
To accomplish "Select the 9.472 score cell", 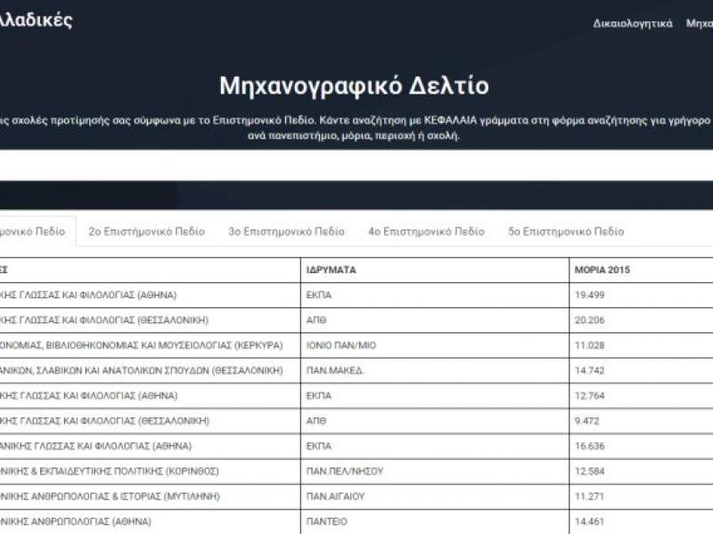I will click(x=588, y=420).
